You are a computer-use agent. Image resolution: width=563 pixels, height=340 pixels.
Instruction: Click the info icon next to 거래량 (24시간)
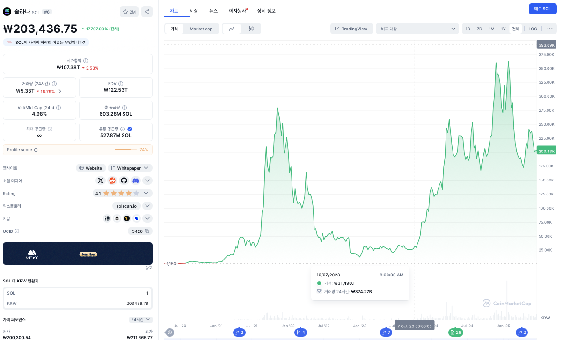pyautogui.click(x=54, y=84)
